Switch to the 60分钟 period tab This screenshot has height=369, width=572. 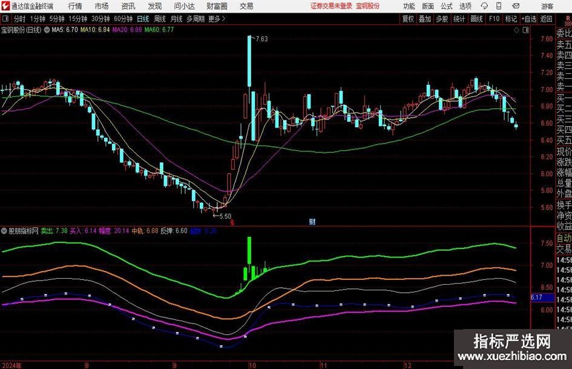coord(123,19)
